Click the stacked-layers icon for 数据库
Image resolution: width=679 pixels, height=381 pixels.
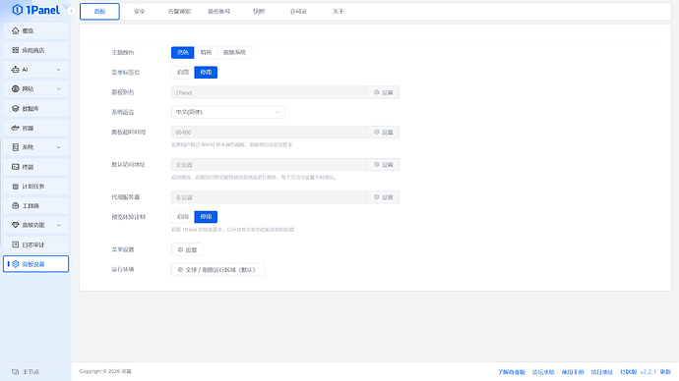(16, 108)
